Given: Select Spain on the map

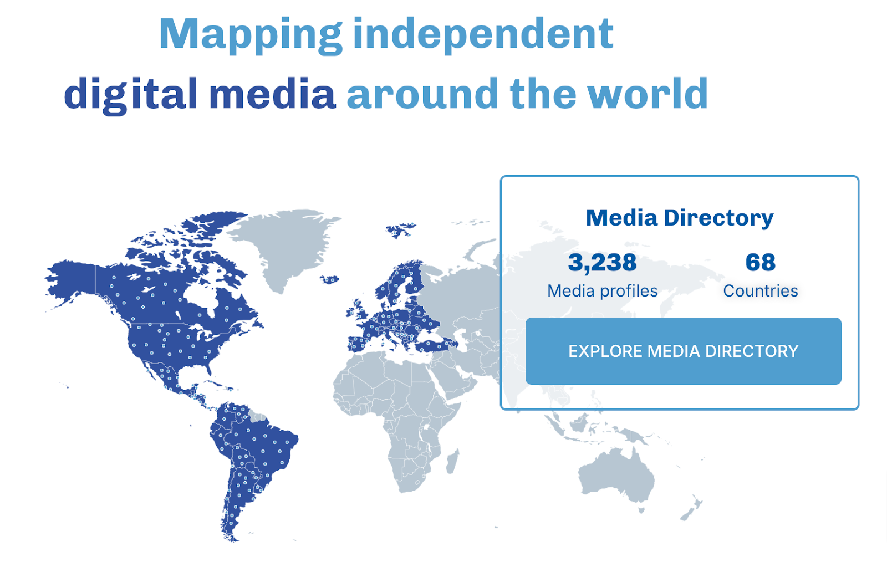Looking at the screenshot, I should click(x=358, y=344).
